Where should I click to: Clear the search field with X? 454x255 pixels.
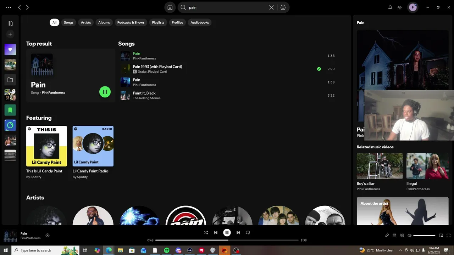point(271,7)
